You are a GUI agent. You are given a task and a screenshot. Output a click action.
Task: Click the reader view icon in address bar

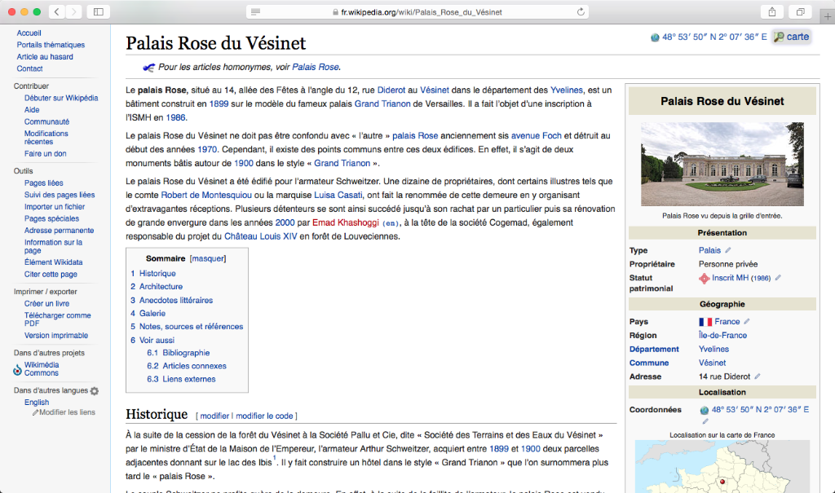[x=255, y=12]
